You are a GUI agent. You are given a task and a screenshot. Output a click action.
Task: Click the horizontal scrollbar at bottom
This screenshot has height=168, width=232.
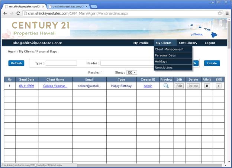click(x=149, y=165)
